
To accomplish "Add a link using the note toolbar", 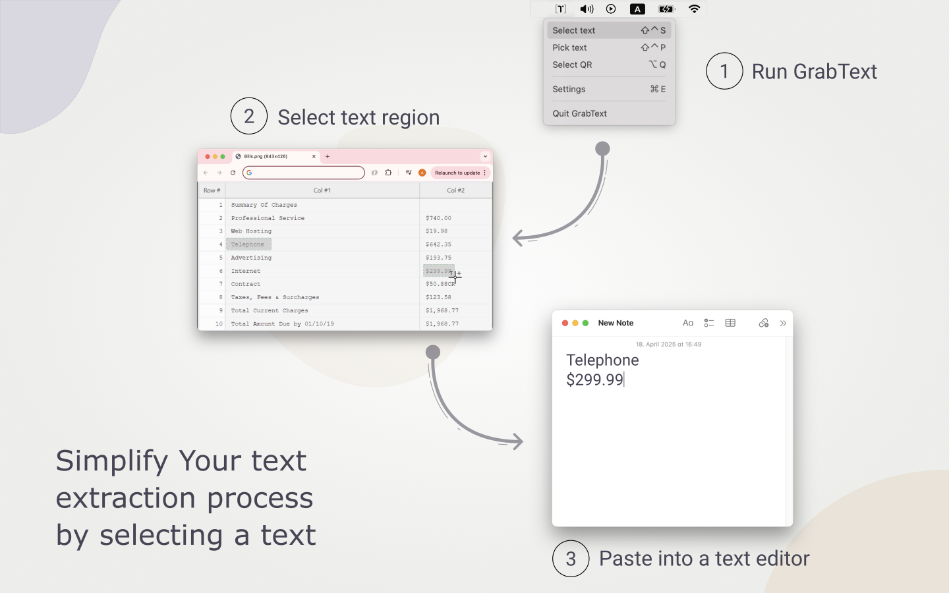I will 763,323.
